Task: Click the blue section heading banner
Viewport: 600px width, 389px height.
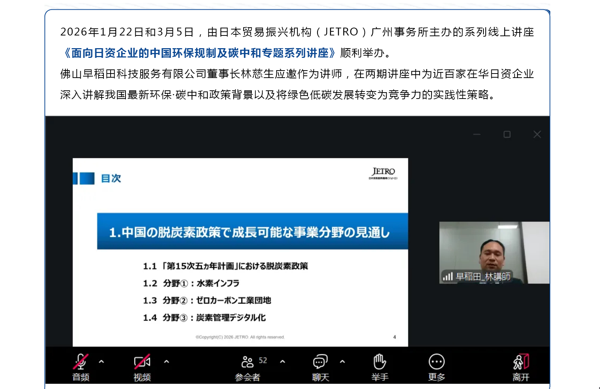Action: (252, 231)
